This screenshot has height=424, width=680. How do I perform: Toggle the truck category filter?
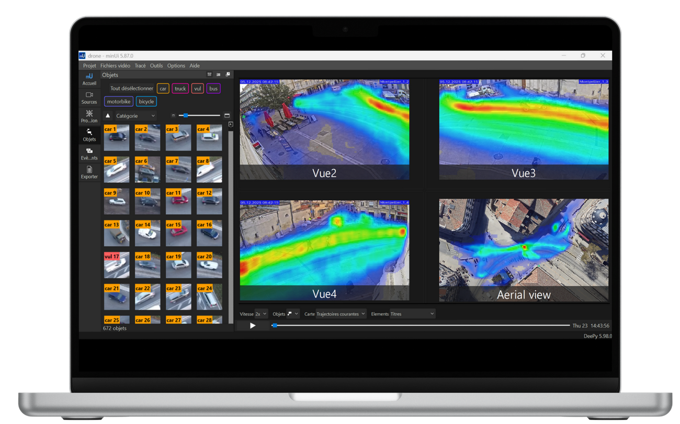click(180, 89)
